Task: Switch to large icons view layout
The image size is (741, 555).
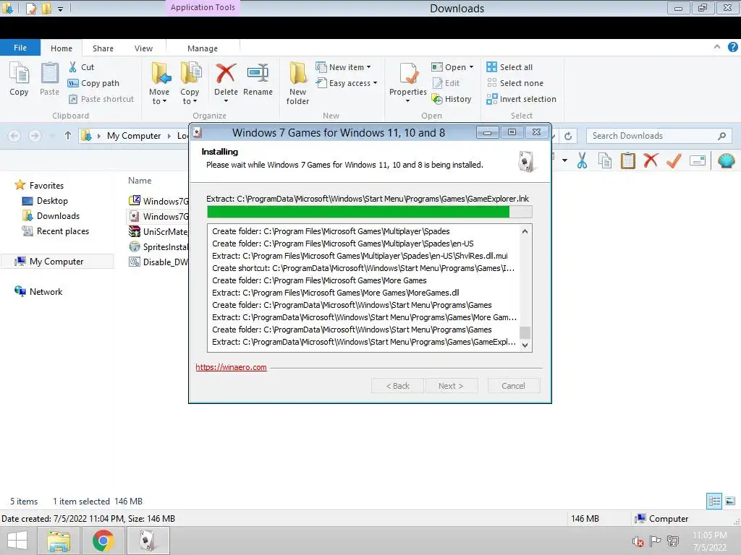Action: [x=730, y=501]
